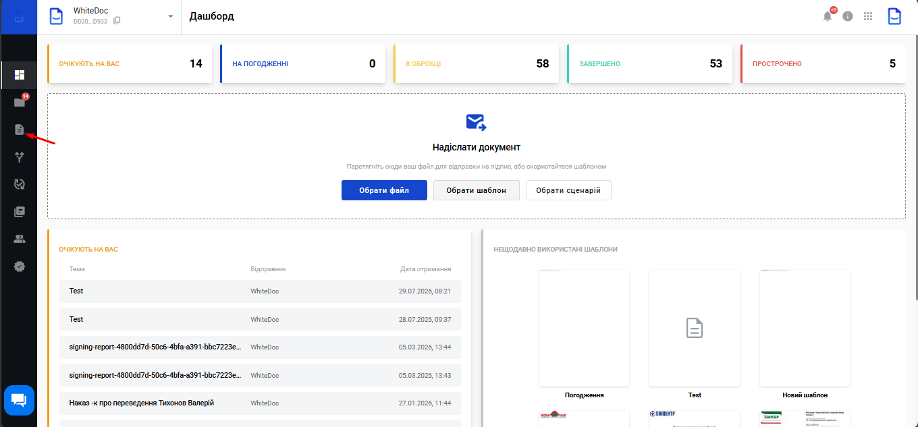The image size is (918, 427).
Task: Open the info circle icon
Action: coord(848,16)
